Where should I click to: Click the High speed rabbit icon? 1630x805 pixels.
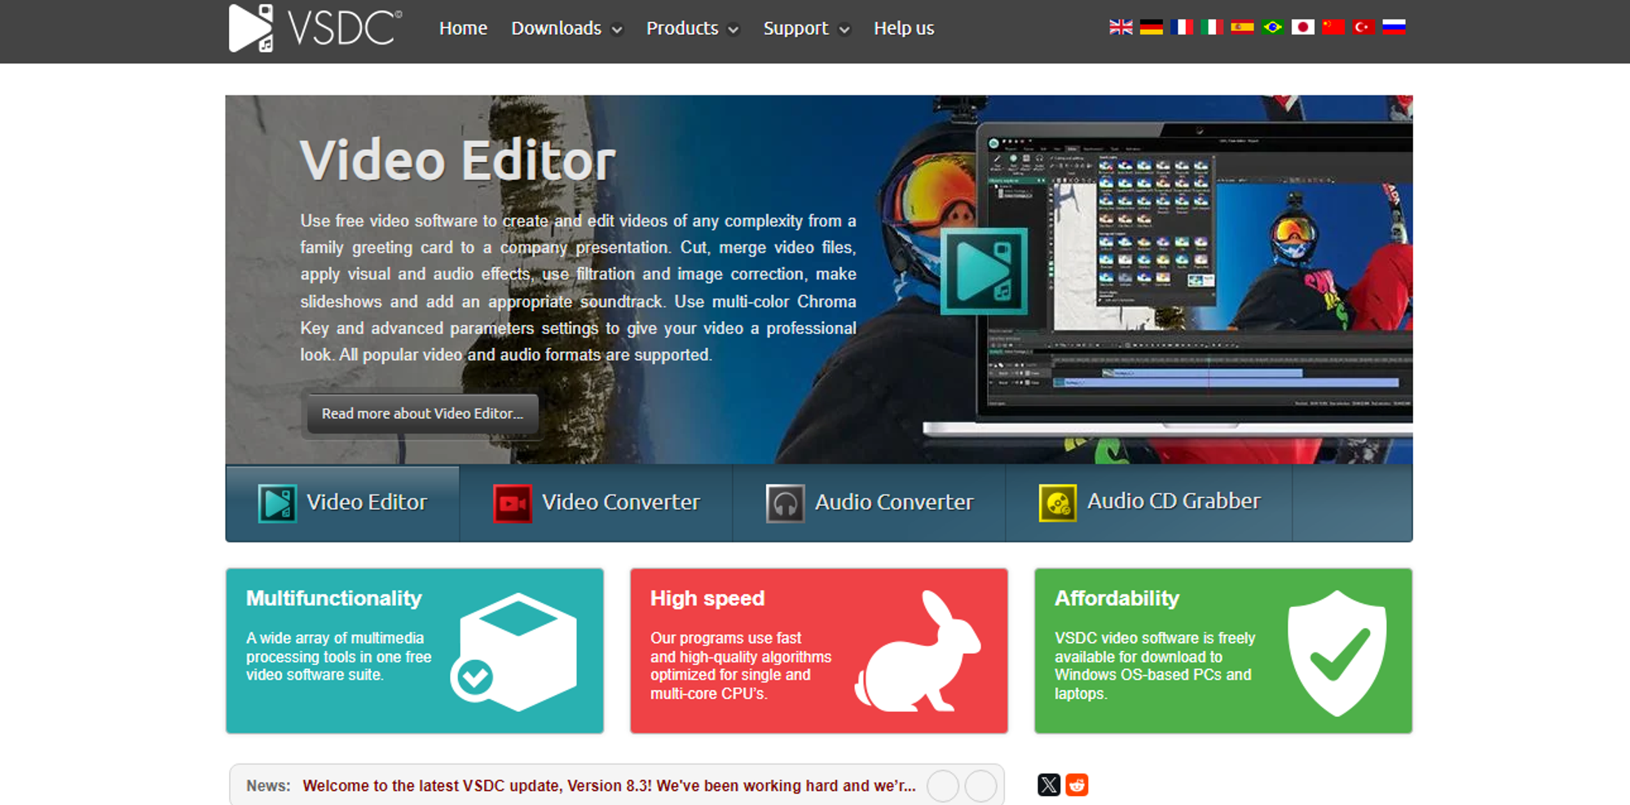pos(918,652)
